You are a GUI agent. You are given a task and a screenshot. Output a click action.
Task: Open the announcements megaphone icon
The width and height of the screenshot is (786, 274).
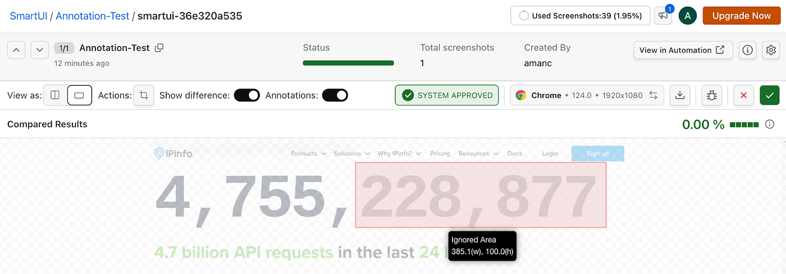tap(664, 16)
